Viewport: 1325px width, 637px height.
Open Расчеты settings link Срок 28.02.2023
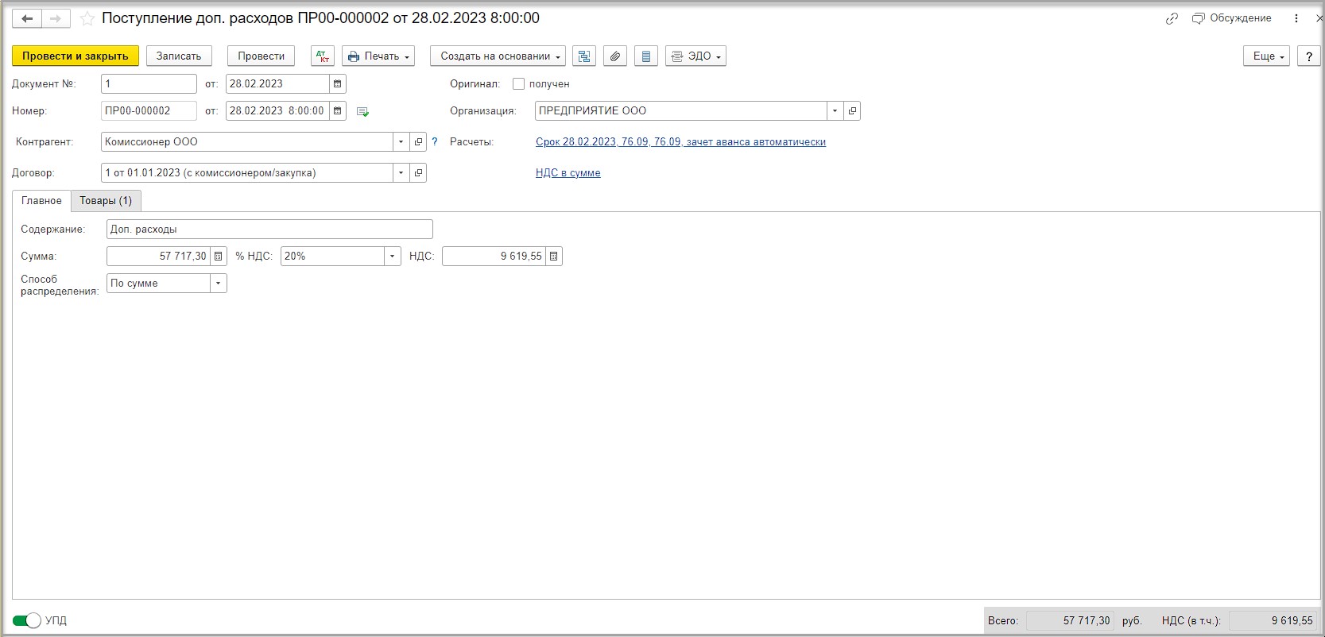click(680, 141)
